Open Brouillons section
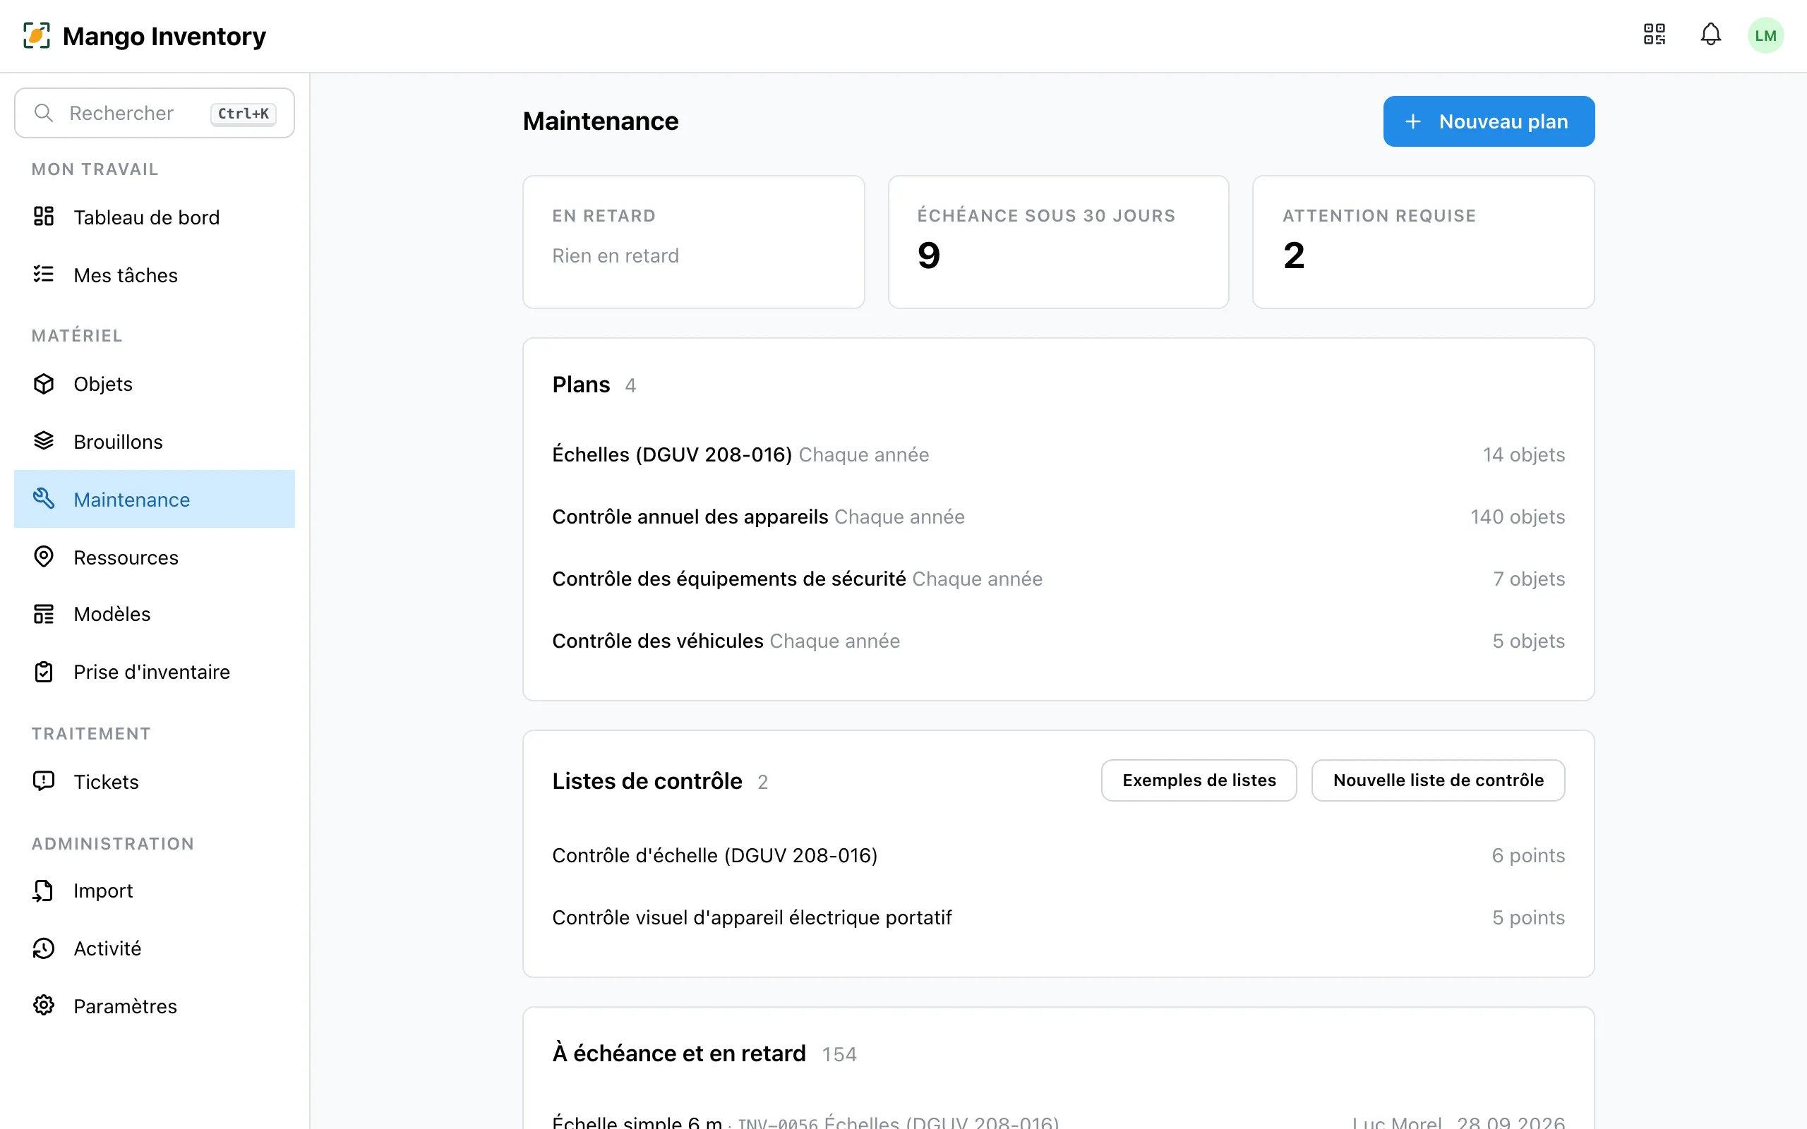Screen dimensions: 1807x1129 coord(155,441)
